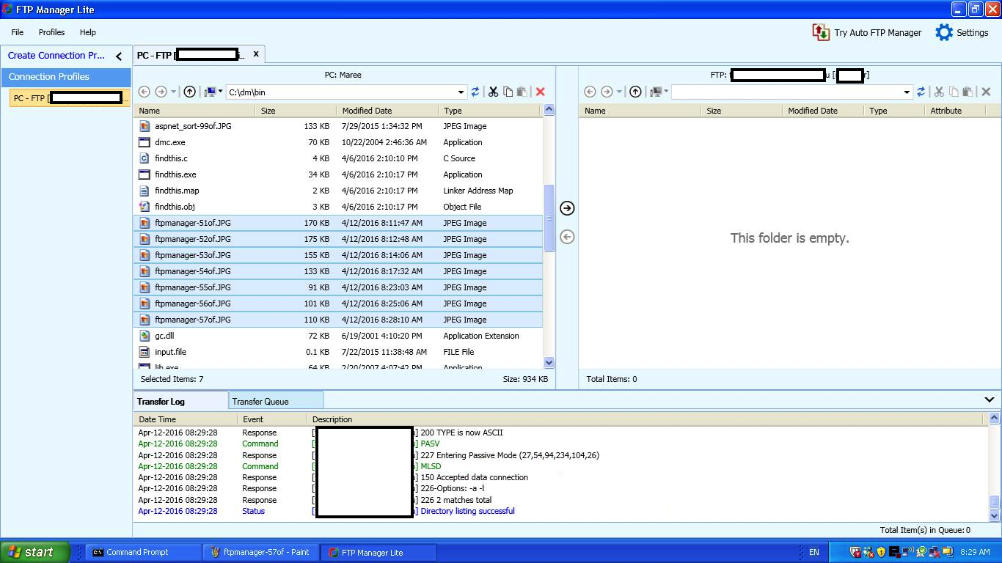Open the Profiles menu
This screenshot has height=563, width=1002.
pos(51,32)
